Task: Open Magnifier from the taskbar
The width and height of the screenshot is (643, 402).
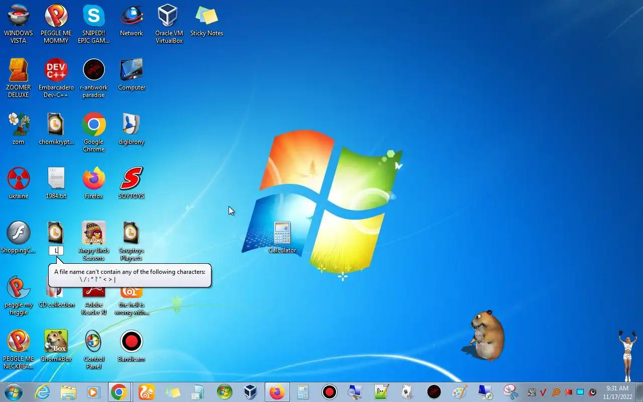Action: coord(355,392)
